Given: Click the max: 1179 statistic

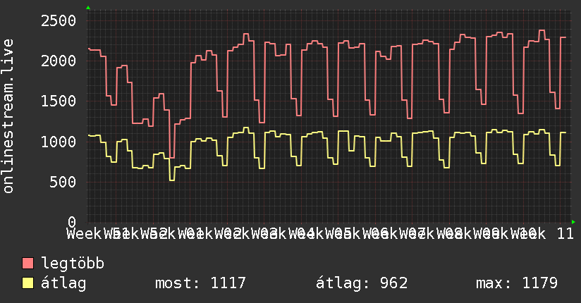Looking at the screenshot, I should (x=517, y=283).
